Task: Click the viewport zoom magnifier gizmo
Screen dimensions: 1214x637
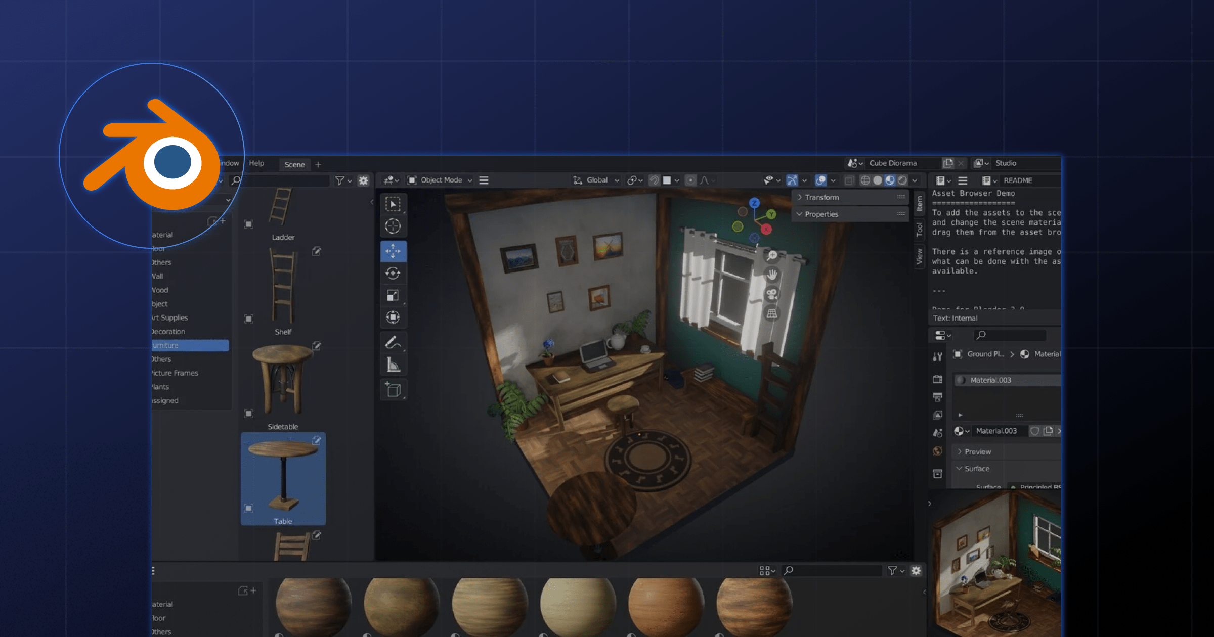Action: click(x=772, y=256)
